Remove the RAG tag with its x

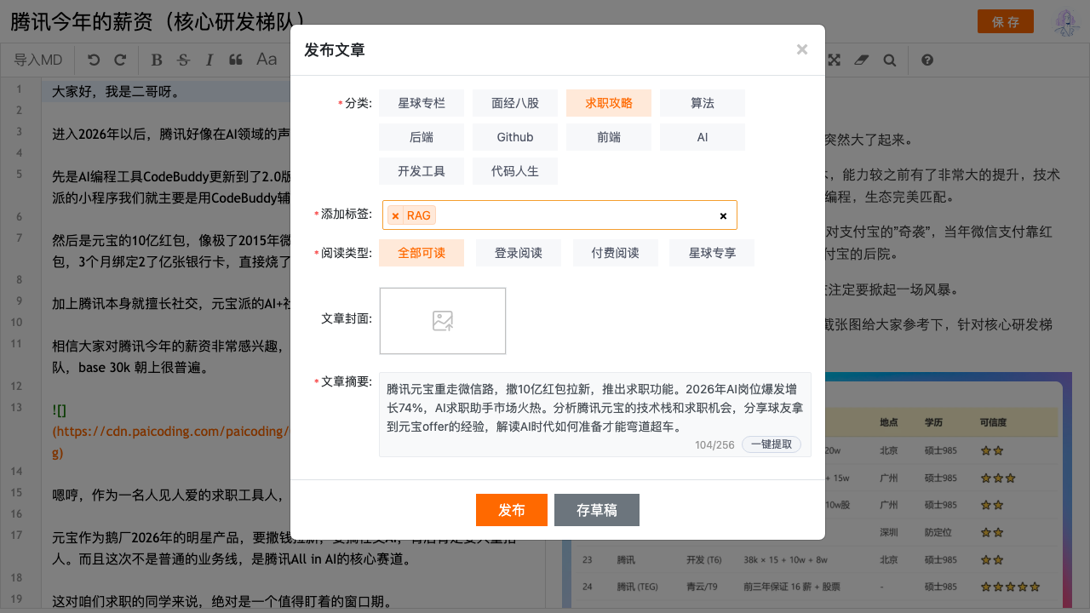[x=395, y=215]
